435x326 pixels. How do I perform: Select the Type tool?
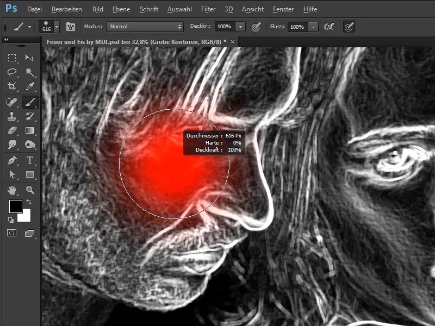(30, 160)
